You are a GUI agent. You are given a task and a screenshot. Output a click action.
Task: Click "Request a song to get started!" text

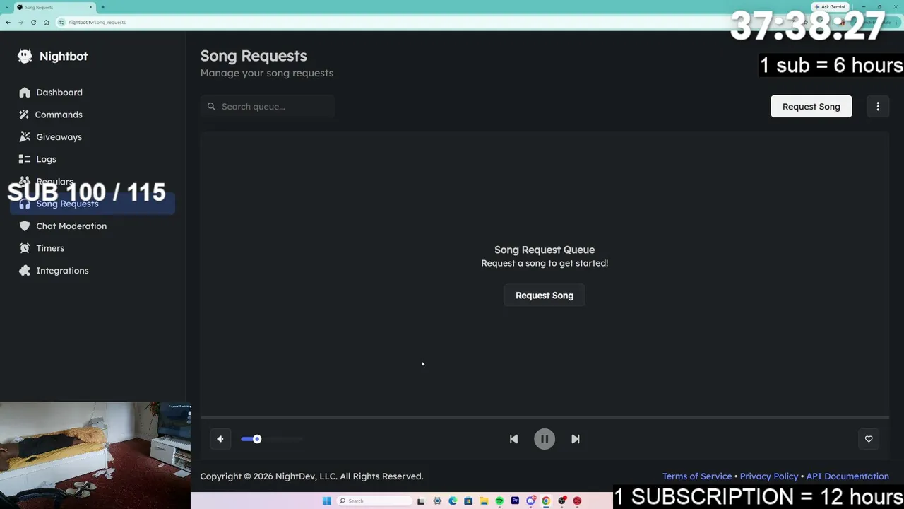coord(545,263)
